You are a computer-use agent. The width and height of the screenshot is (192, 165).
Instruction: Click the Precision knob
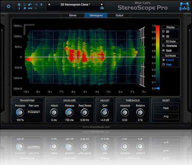20,112
